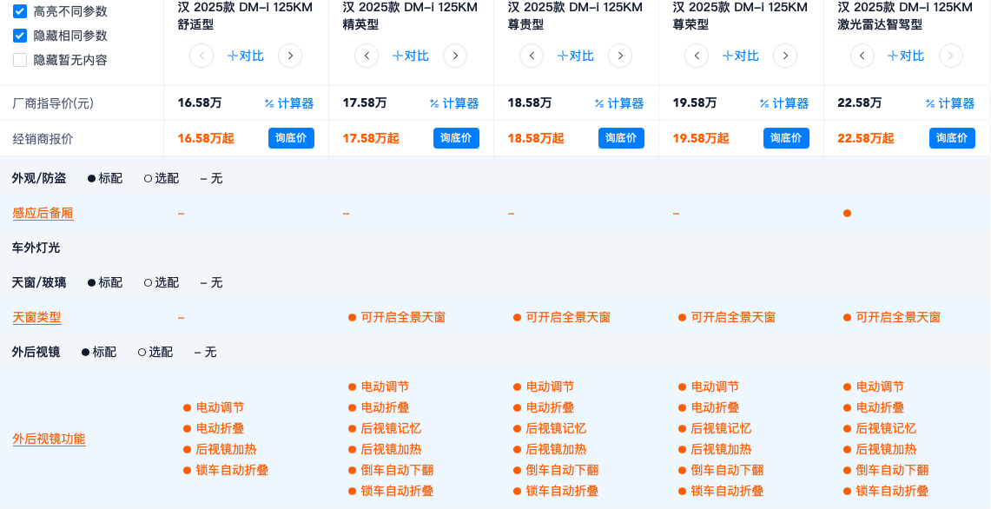Screen dimensions: 991x509
Task: Enable the 隐藏暂无内容 checkbox
Action: pyautogui.click(x=20, y=60)
